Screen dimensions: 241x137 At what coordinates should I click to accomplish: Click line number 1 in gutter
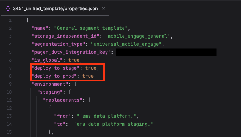tap(10, 20)
